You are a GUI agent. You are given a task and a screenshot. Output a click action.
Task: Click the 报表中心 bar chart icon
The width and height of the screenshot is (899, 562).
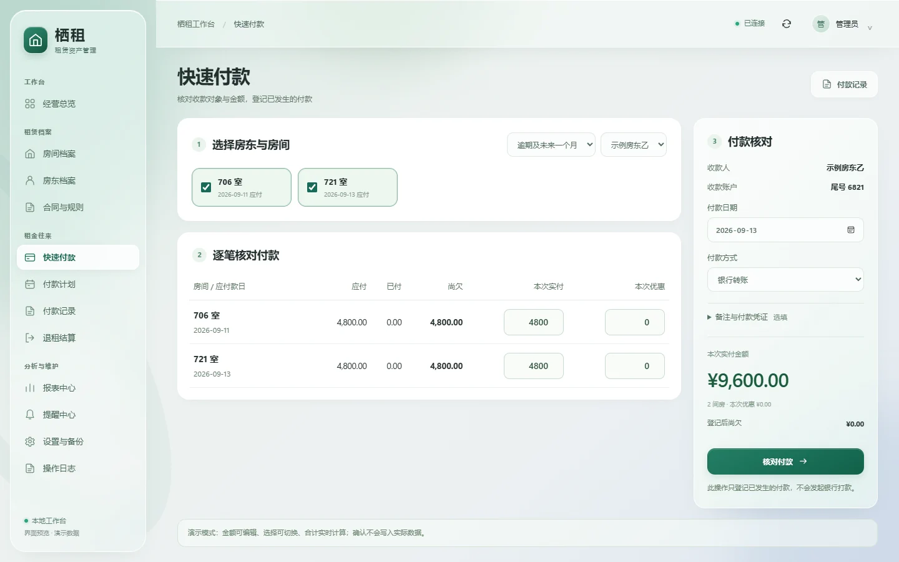[x=30, y=388]
